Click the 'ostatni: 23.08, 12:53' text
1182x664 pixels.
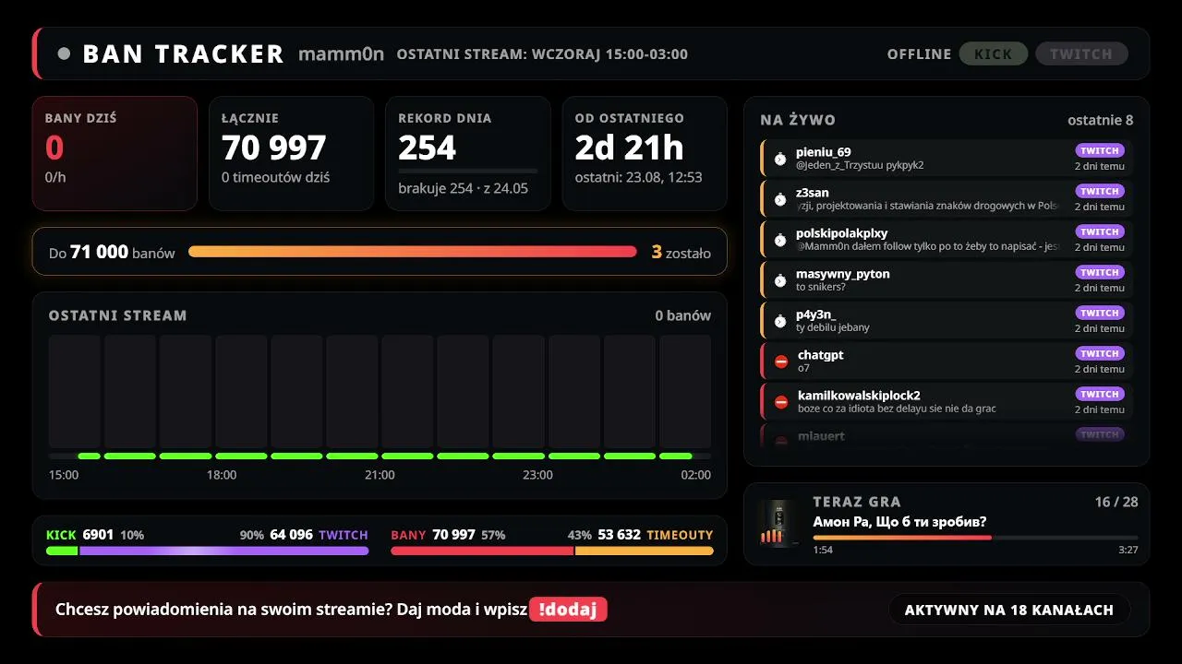(x=639, y=177)
